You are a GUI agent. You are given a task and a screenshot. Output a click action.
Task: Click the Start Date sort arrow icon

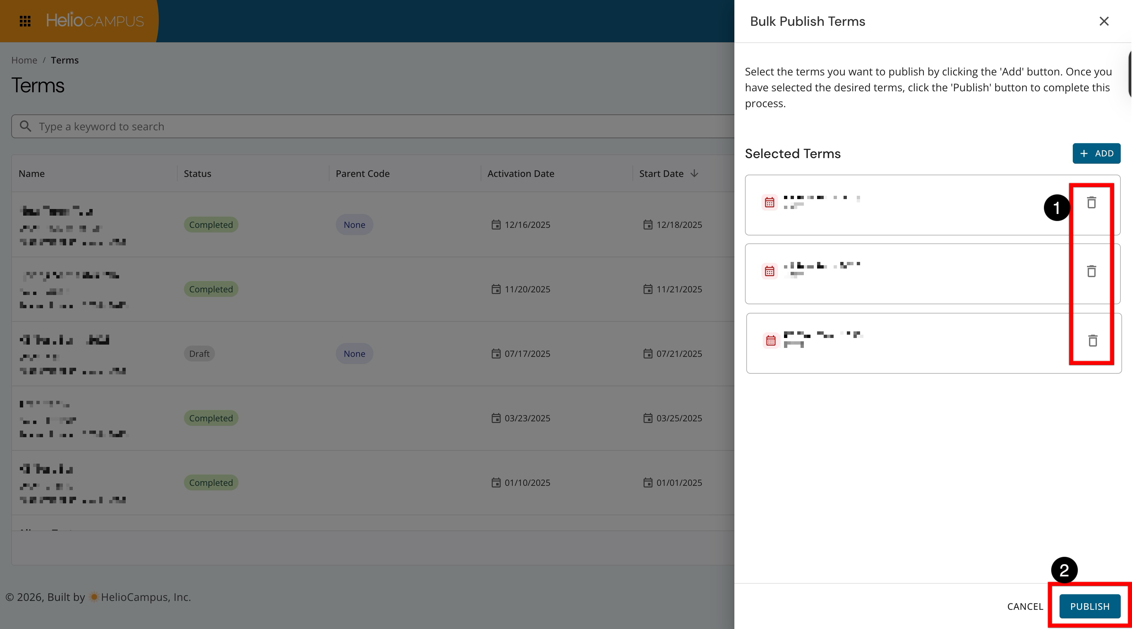coord(694,174)
